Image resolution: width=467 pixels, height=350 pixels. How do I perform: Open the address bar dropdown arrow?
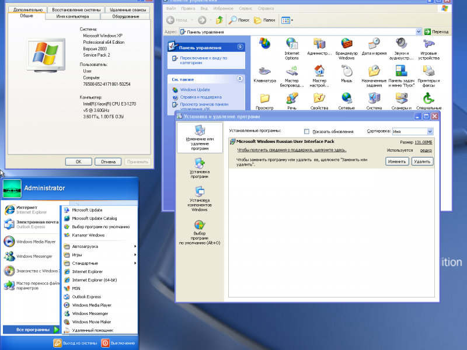click(419, 32)
